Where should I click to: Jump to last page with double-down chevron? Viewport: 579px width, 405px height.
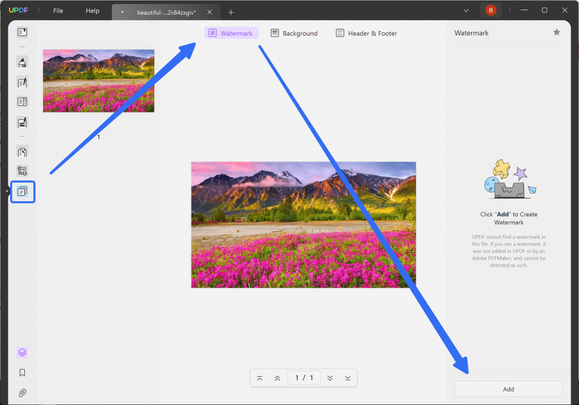(330, 377)
